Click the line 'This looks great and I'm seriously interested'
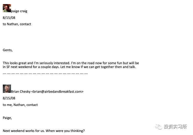 [x=71, y=63]
